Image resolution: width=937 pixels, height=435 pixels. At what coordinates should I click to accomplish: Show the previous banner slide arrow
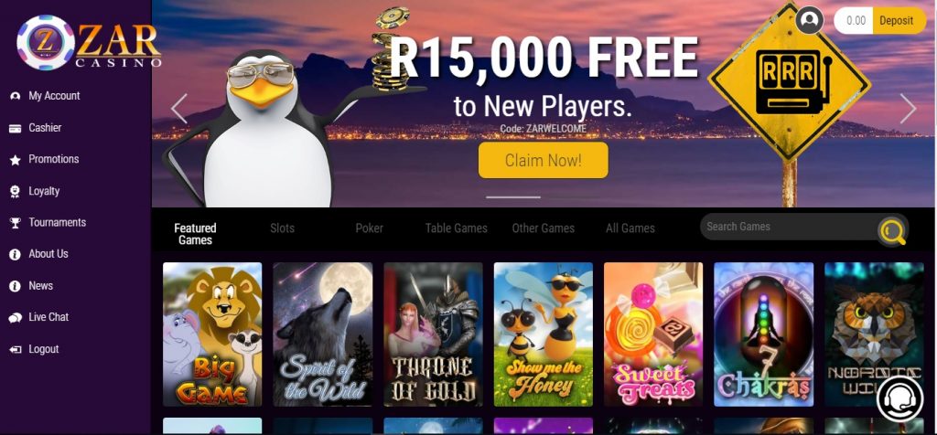[x=179, y=109]
